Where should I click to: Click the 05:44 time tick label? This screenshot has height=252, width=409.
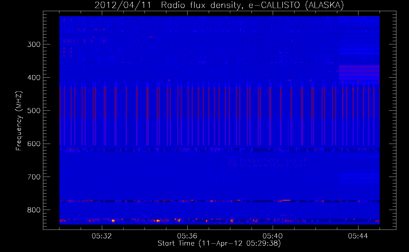tap(358, 236)
